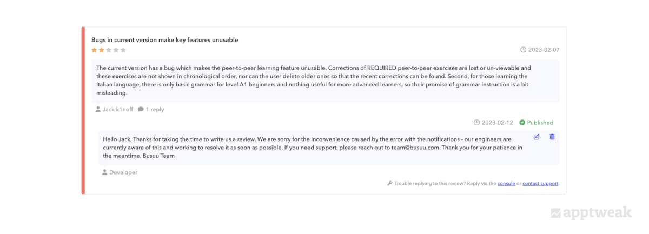Viewport: 649px width, 234px height.
Task: Click the person icon beside Jack k1noff
Action: click(98, 109)
